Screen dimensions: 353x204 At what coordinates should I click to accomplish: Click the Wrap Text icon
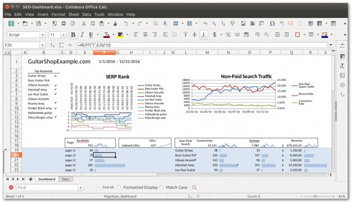pos(165,34)
